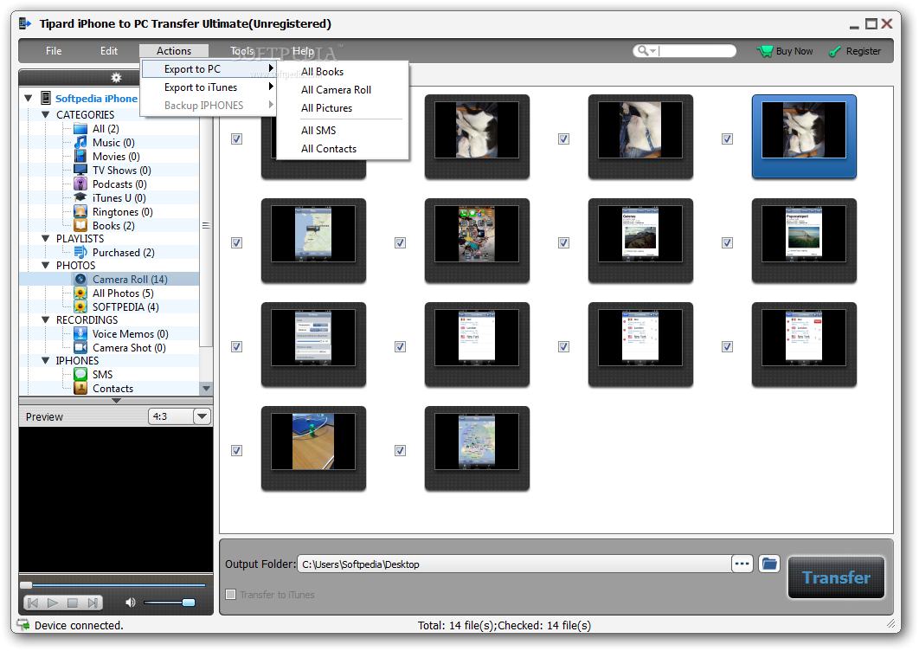This screenshot has height=651, width=919.
Task: Click the Camera Shot icon
Action: click(x=80, y=348)
